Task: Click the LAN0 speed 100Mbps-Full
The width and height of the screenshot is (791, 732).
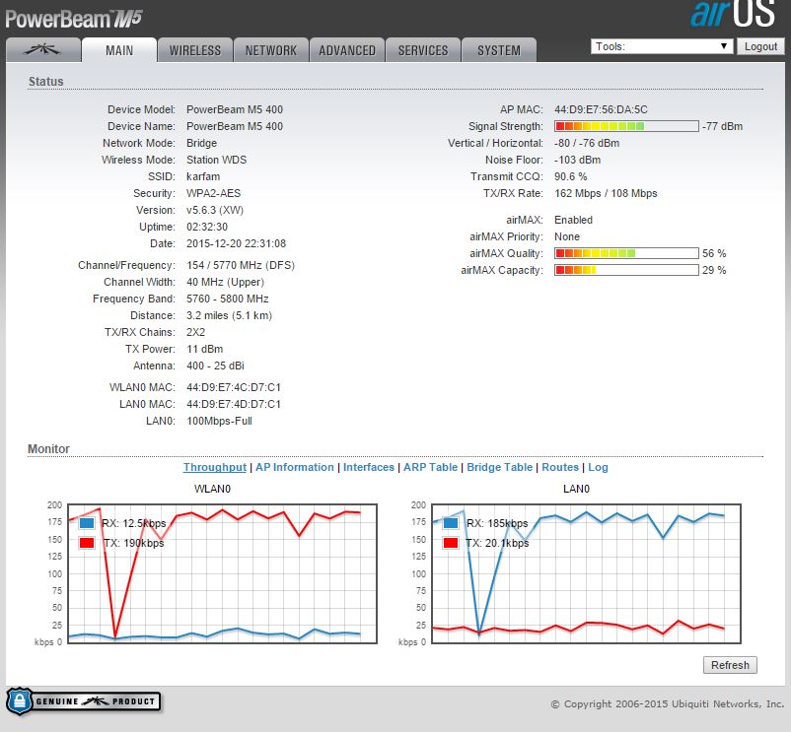Action: click(219, 421)
